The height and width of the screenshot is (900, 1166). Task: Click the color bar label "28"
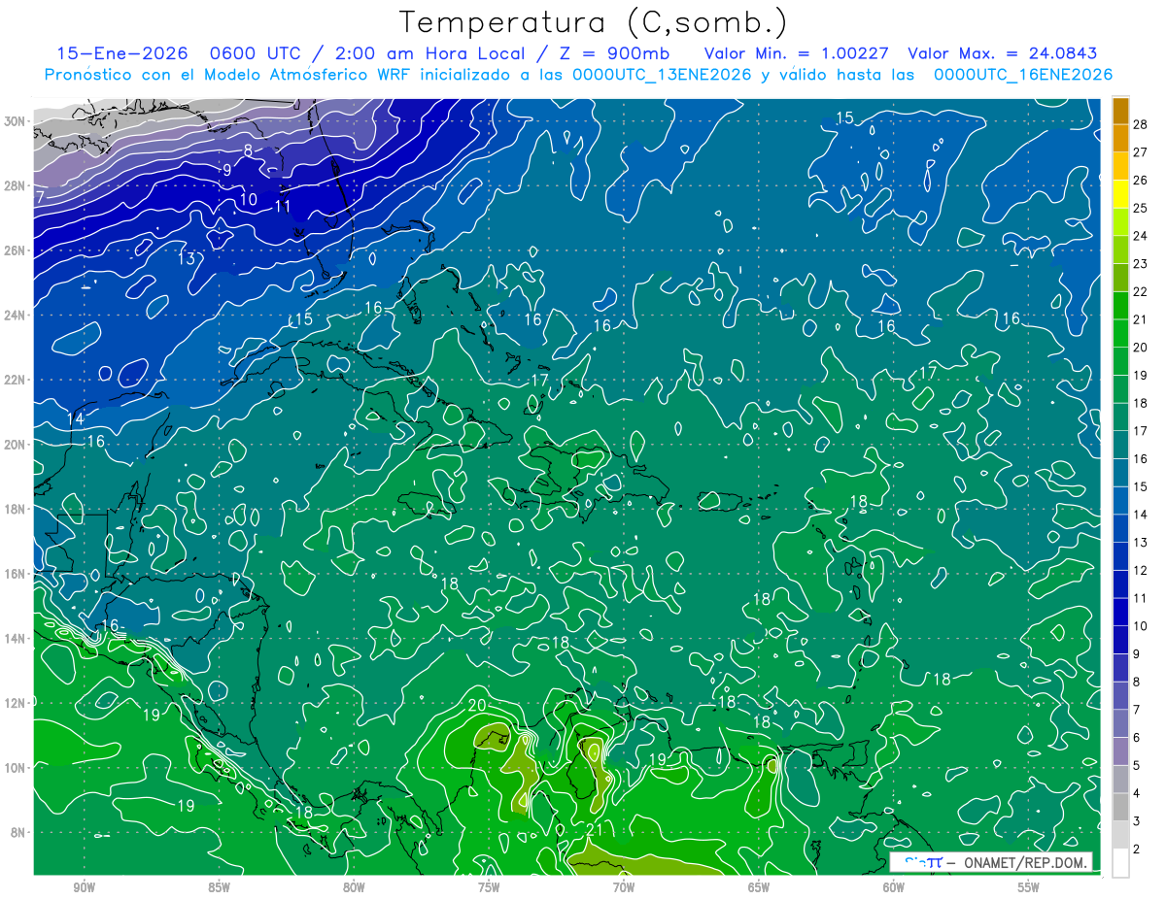1141,124
